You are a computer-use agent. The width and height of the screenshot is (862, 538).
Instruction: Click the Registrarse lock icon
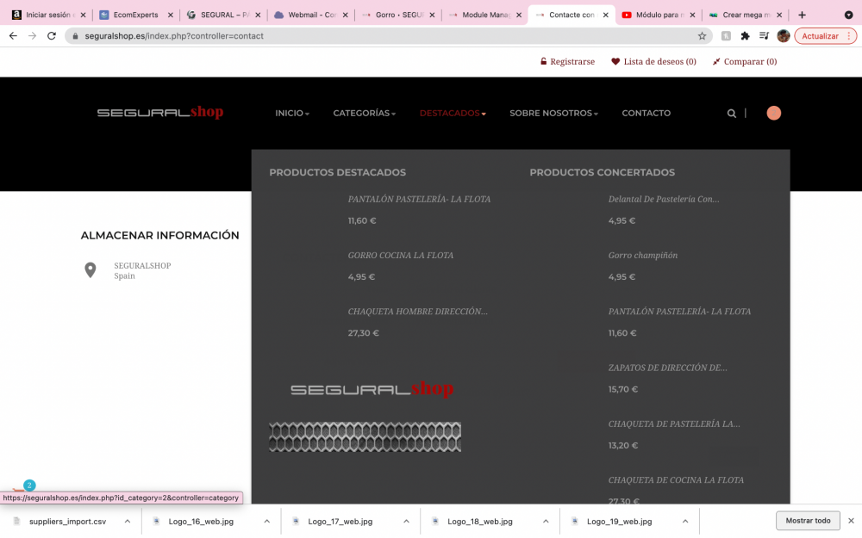pos(543,61)
